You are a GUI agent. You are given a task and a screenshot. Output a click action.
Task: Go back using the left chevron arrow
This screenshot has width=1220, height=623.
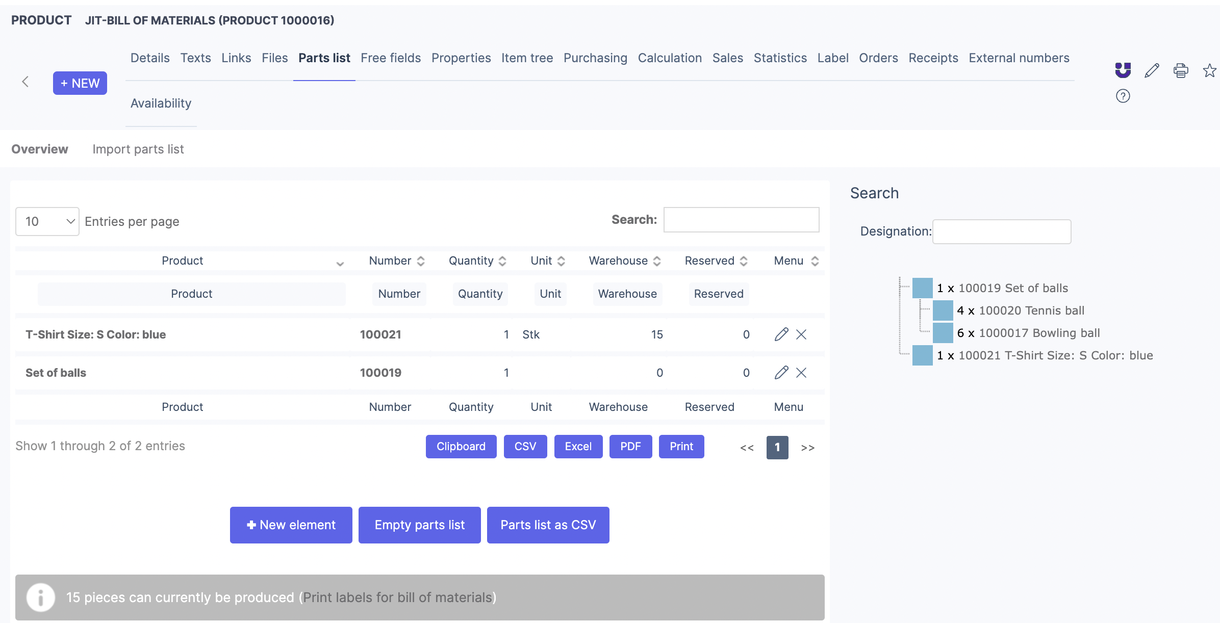click(x=25, y=82)
